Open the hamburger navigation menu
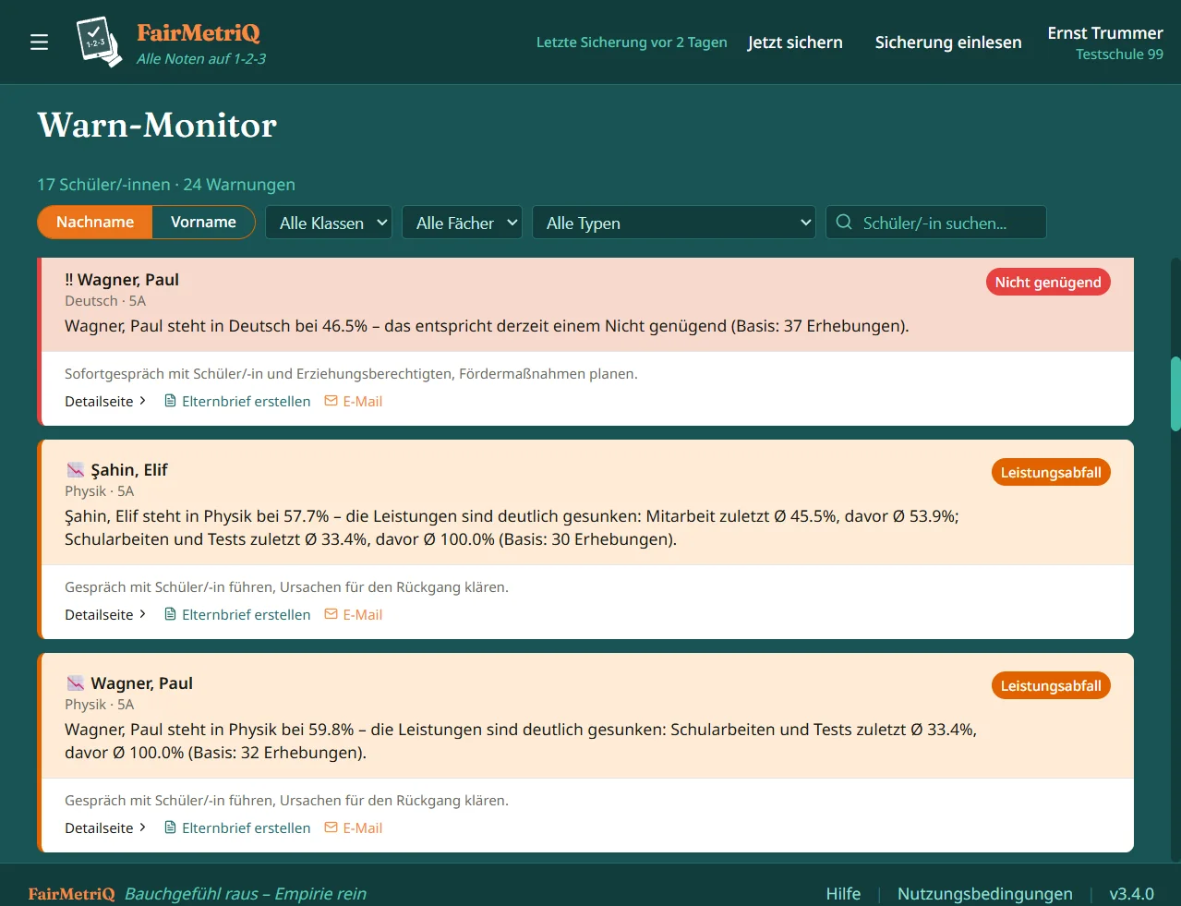This screenshot has width=1181, height=906. pos(39,42)
